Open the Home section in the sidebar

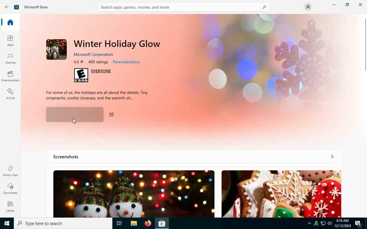[x=10, y=22]
